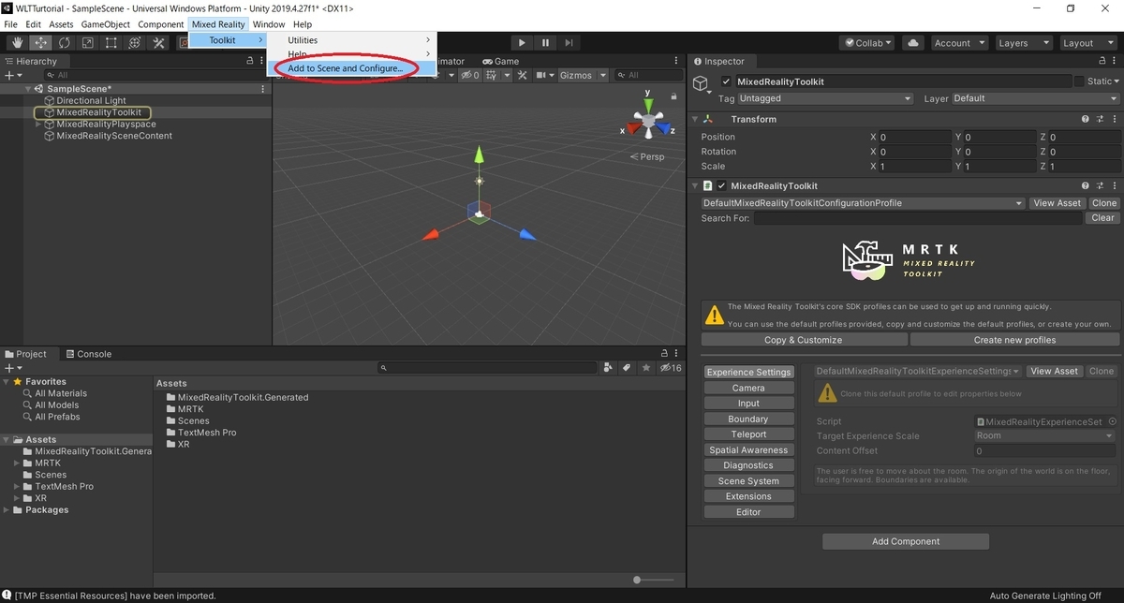Click the Search For input field
The image size is (1124, 603).
coord(919,218)
